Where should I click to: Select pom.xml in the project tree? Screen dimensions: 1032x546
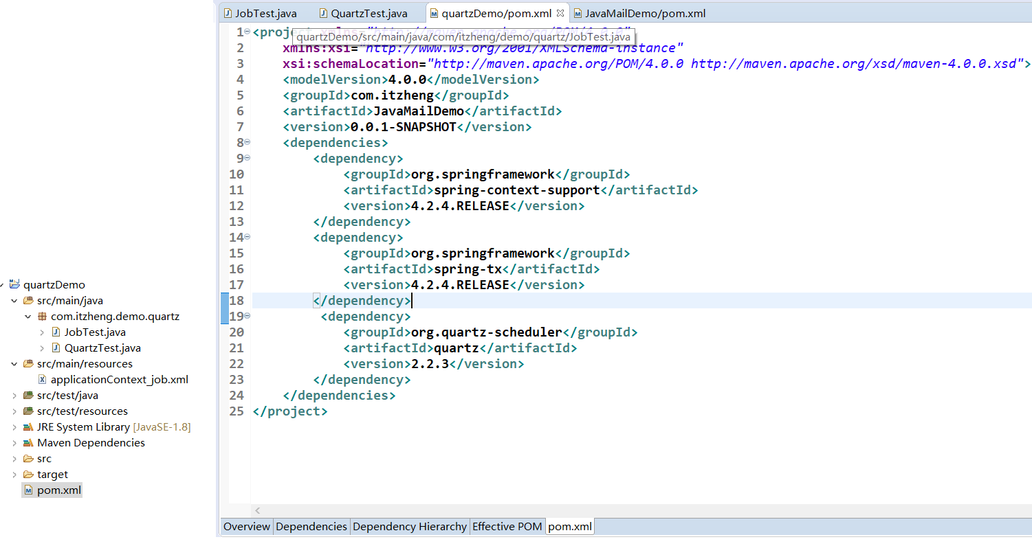pos(59,490)
